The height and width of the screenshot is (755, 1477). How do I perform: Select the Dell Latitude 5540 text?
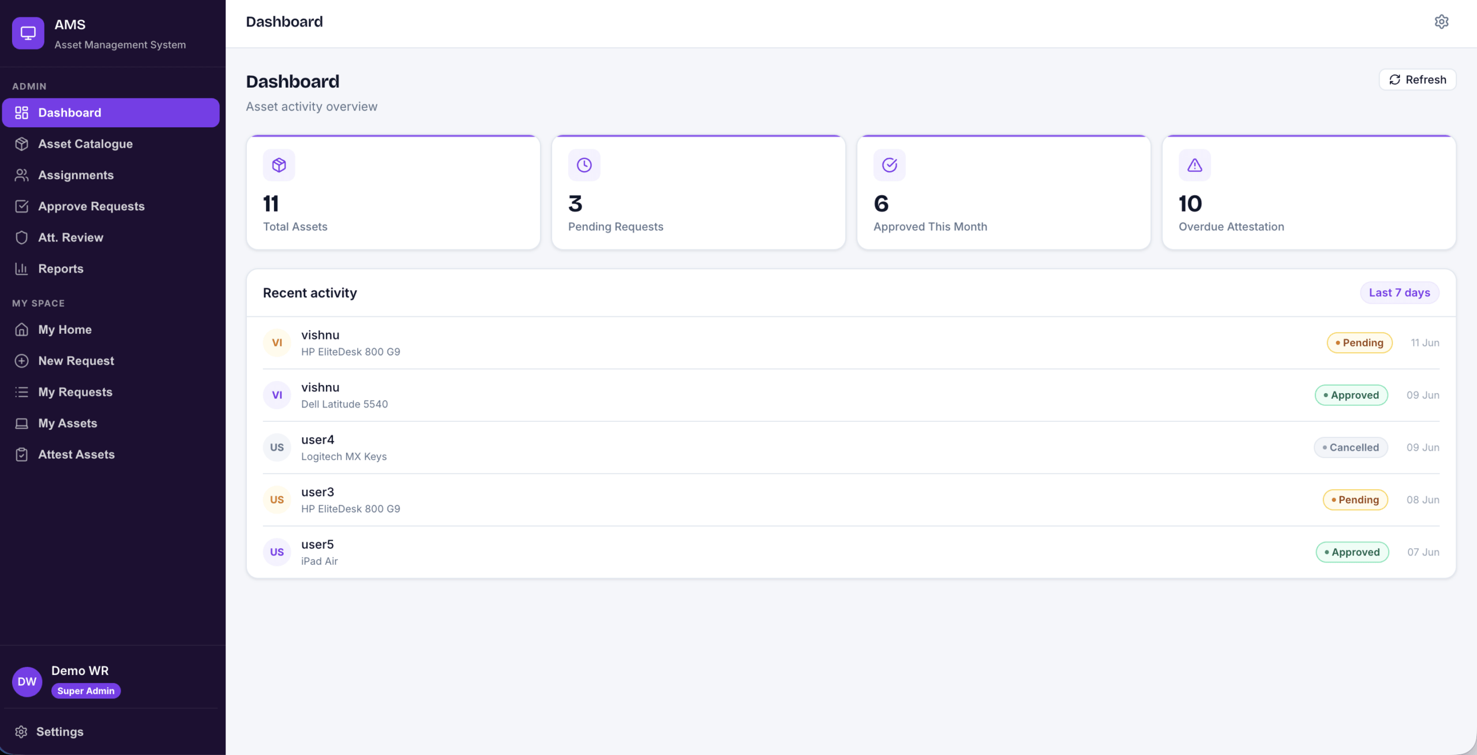pyautogui.click(x=344, y=405)
